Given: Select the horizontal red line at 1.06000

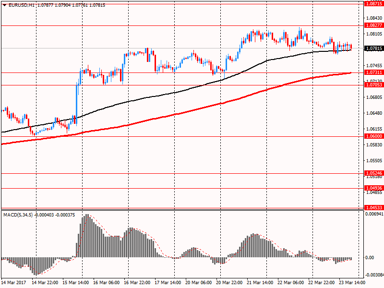Looking at the screenshot, I should pyautogui.click(x=182, y=137).
